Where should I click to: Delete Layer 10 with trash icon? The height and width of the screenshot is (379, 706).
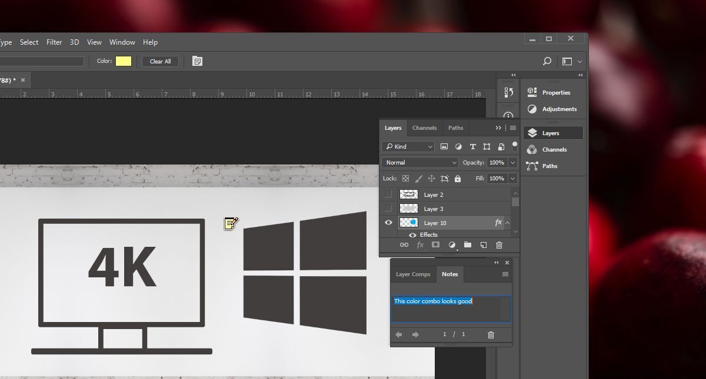pos(499,245)
